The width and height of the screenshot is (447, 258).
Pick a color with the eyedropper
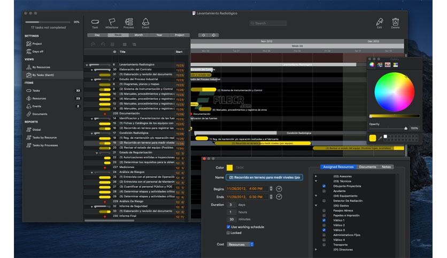[380, 138]
